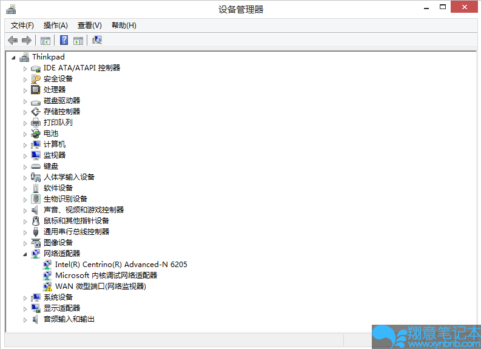
Task: Select the 电池 label
Action: 51,134
